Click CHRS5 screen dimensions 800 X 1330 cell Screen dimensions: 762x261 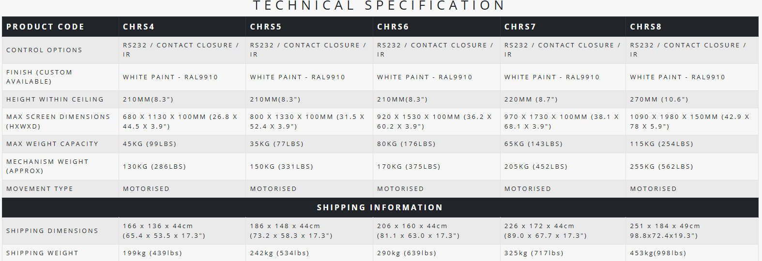click(x=307, y=121)
